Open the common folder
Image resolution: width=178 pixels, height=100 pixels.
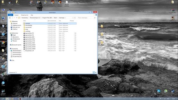pos(50,23)
